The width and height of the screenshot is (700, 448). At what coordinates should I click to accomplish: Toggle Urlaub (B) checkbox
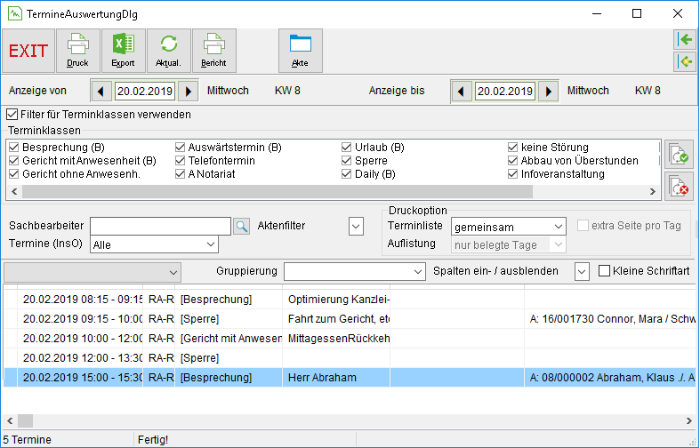[x=346, y=148]
